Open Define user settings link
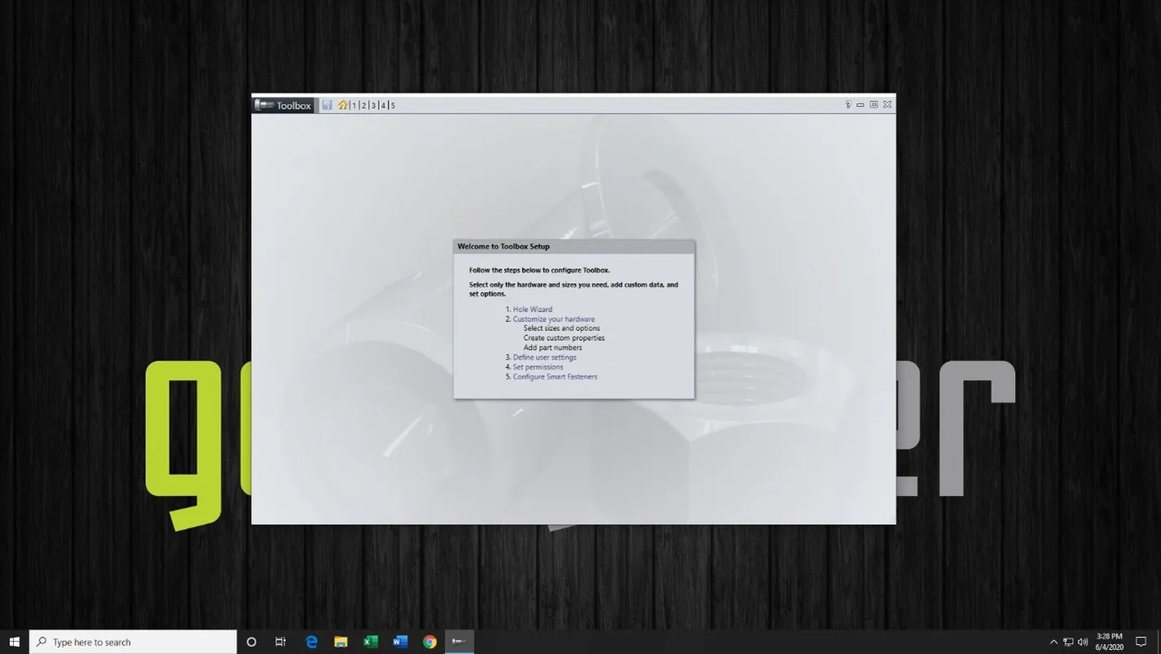This screenshot has width=1161, height=654. pos(544,358)
